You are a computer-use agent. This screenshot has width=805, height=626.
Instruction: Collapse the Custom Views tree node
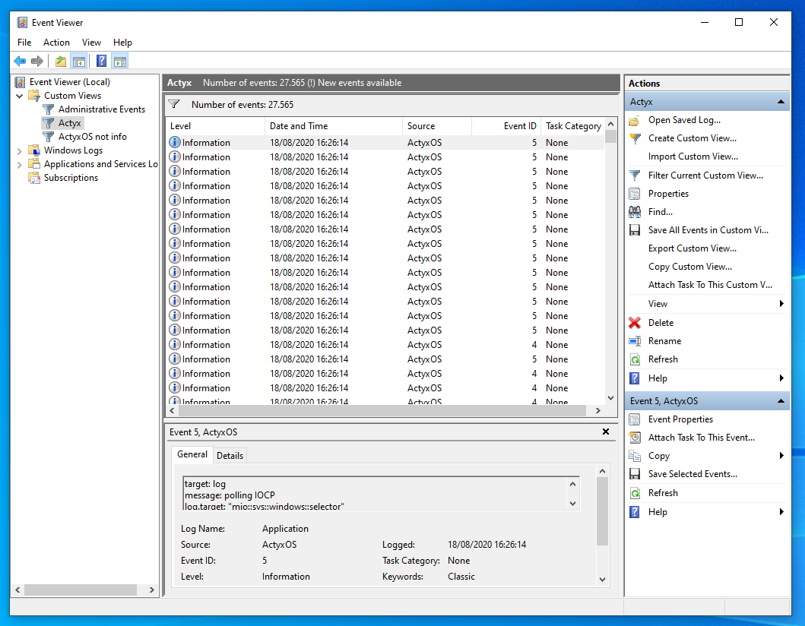pyautogui.click(x=19, y=96)
